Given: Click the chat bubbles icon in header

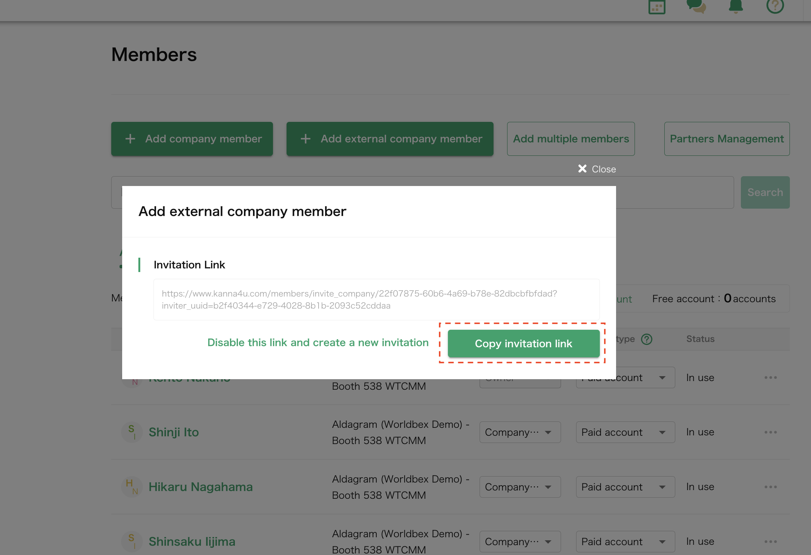Looking at the screenshot, I should (x=696, y=6).
